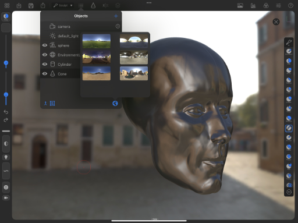Open the material preview sphere in left bar
This screenshot has height=223, width=298.
coord(6,17)
